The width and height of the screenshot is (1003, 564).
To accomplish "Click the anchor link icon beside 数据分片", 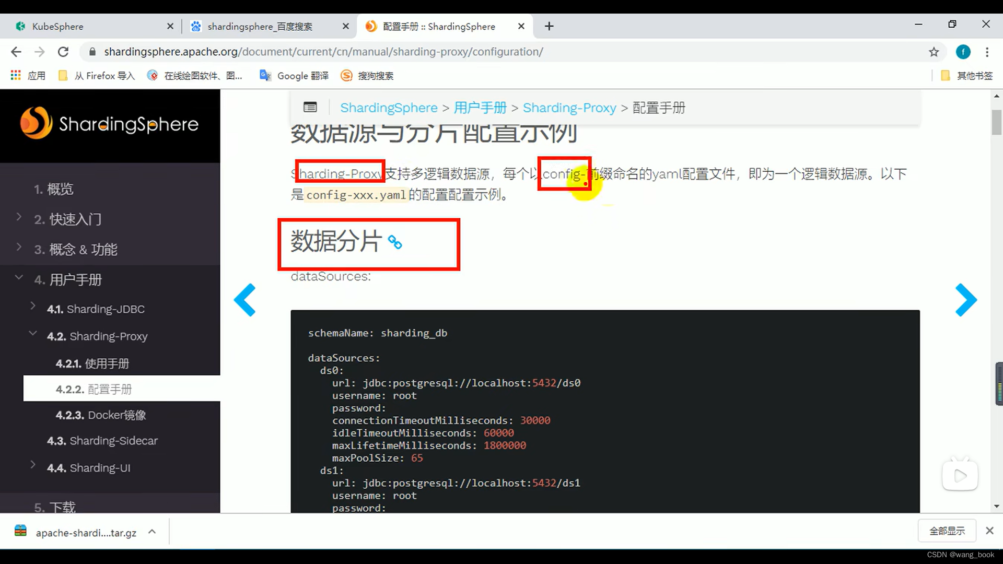I will [395, 242].
